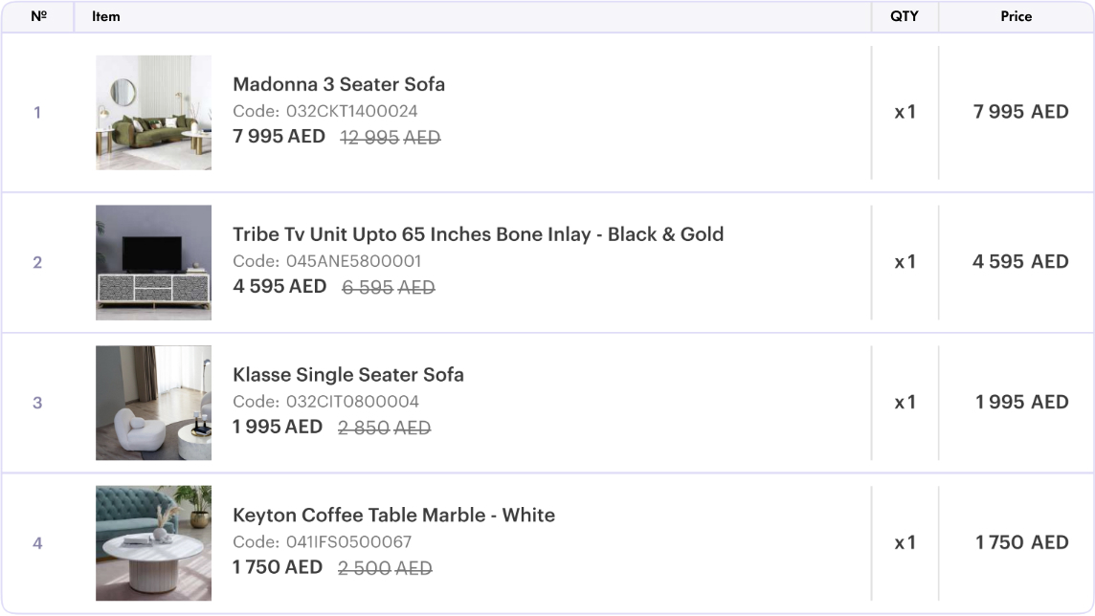Click the № column header
This screenshot has width=1095, height=616.
pyautogui.click(x=38, y=16)
